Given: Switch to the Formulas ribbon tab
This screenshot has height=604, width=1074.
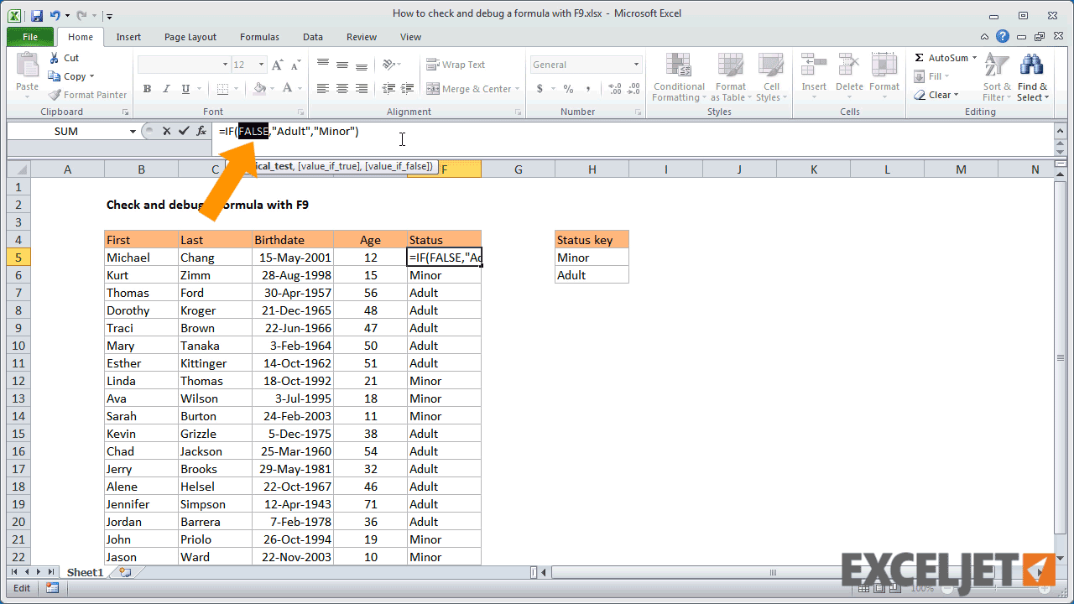Looking at the screenshot, I should point(259,36).
